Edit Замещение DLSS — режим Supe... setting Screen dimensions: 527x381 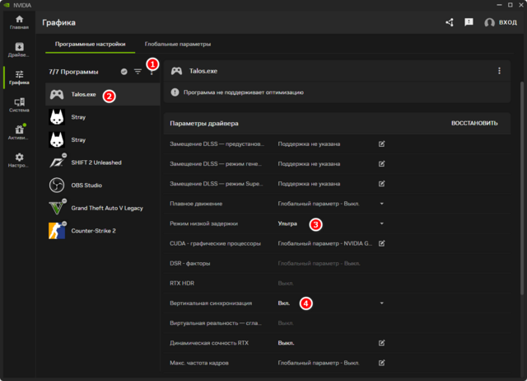click(381, 183)
